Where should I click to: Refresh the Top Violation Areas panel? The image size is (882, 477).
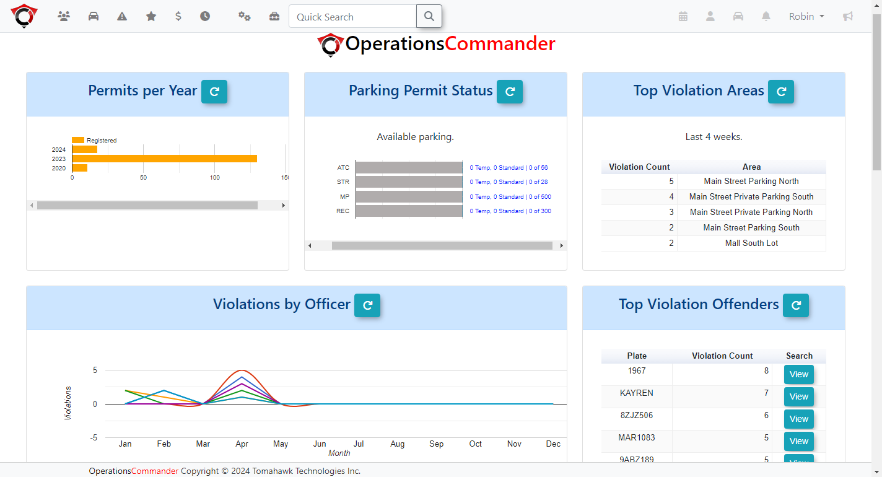781,92
